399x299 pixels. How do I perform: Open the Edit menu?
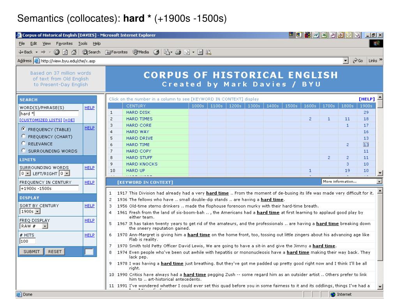tap(34, 44)
